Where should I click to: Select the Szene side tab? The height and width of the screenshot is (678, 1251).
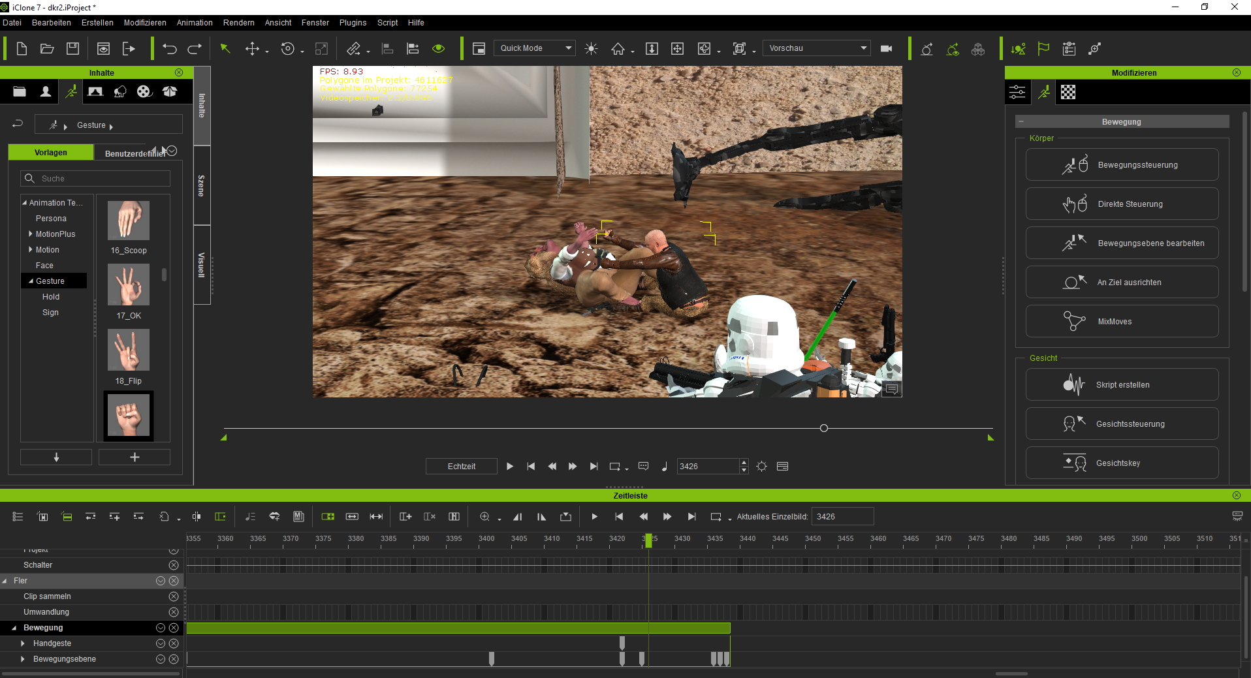[202, 186]
